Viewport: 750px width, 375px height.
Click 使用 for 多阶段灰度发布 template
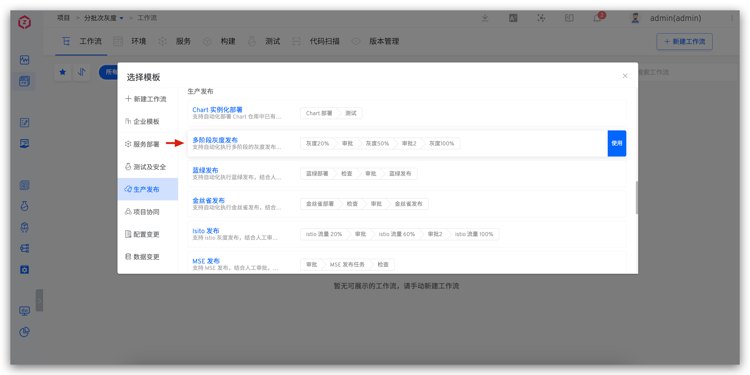(617, 143)
